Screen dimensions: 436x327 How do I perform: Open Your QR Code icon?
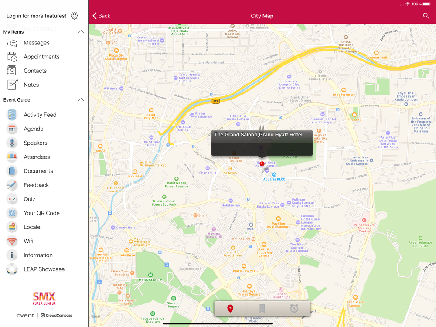12,213
